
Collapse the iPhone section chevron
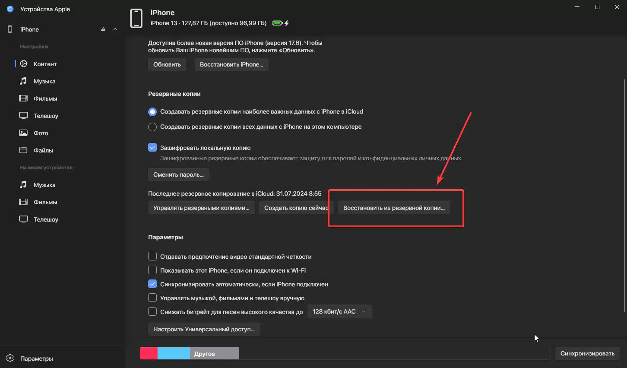pyautogui.click(x=115, y=29)
